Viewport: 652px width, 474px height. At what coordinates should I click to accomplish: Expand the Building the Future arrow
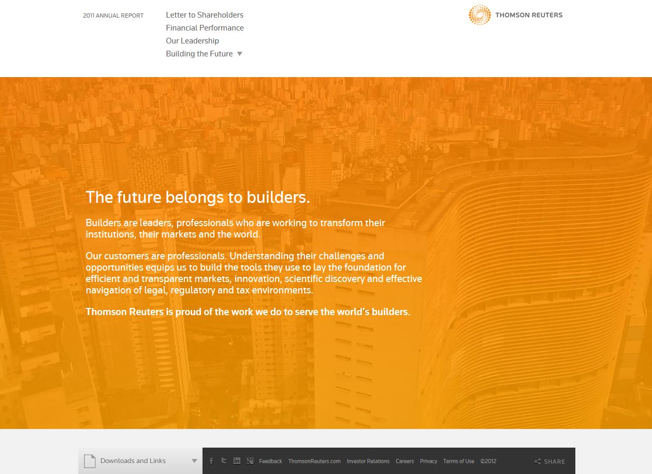point(239,54)
